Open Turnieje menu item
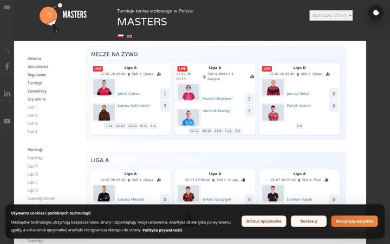 pos(35,83)
